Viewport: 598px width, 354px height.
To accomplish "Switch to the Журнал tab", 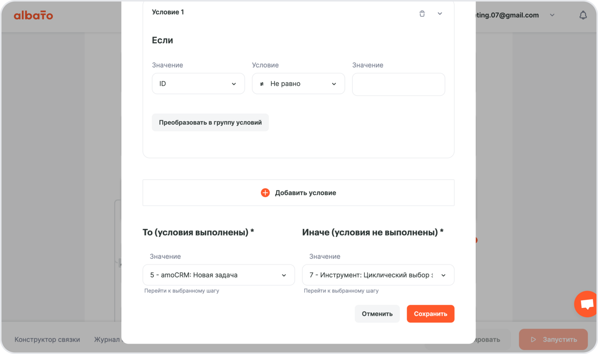I will click(107, 339).
